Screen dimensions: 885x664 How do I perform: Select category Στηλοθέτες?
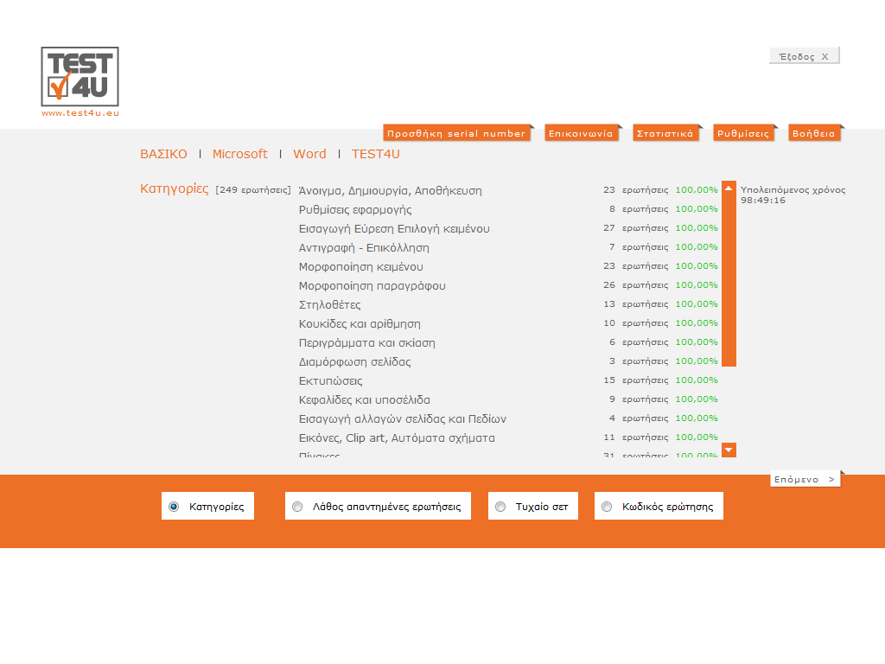[x=329, y=305]
